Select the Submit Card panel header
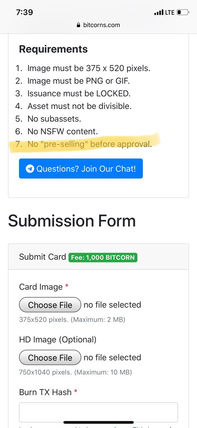This screenshot has height=428, width=197. [98, 257]
